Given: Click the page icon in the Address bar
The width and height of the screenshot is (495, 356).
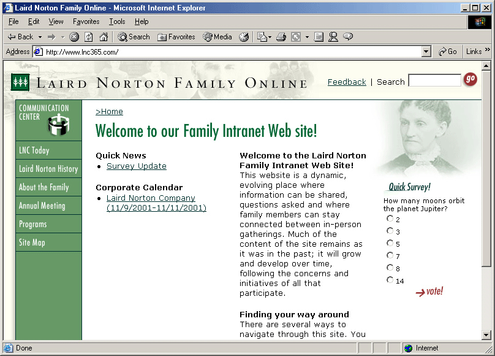Looking at the screenshot, I should pos(38,52).
